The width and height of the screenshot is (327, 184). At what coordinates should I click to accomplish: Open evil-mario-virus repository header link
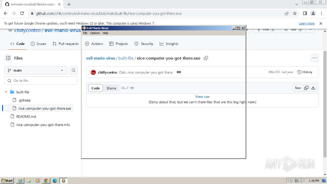pyautogui.click(x=63, y=30)
